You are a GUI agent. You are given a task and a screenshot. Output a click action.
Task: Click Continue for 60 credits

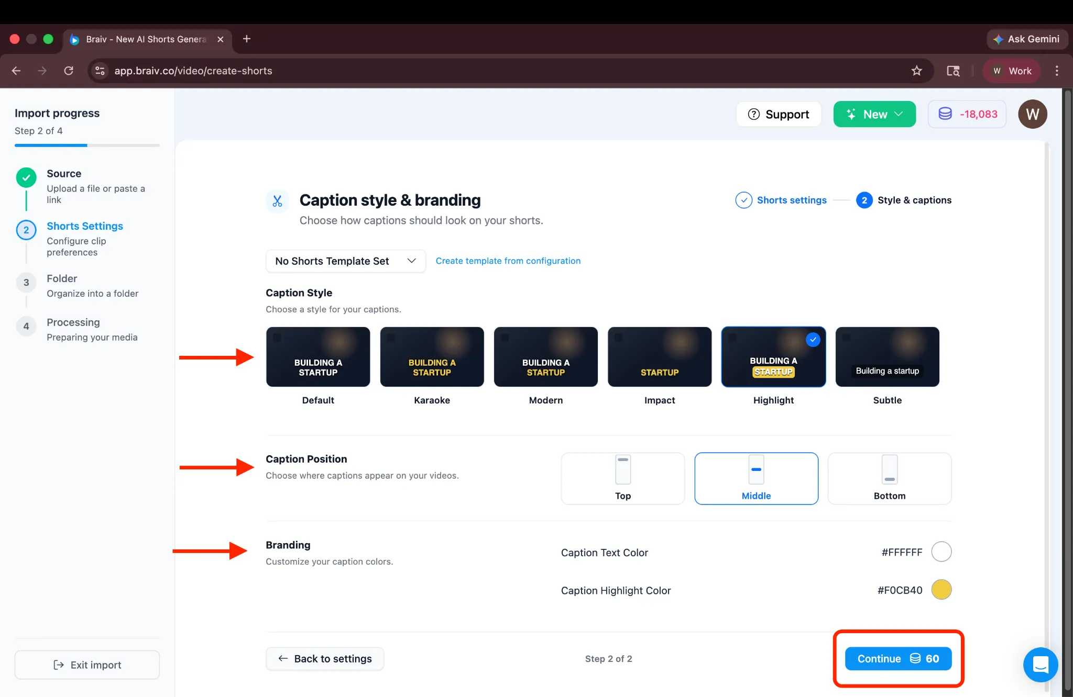point(898,658)
